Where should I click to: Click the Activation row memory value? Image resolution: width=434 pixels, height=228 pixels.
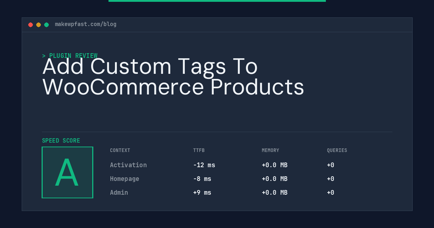(275, 165)
